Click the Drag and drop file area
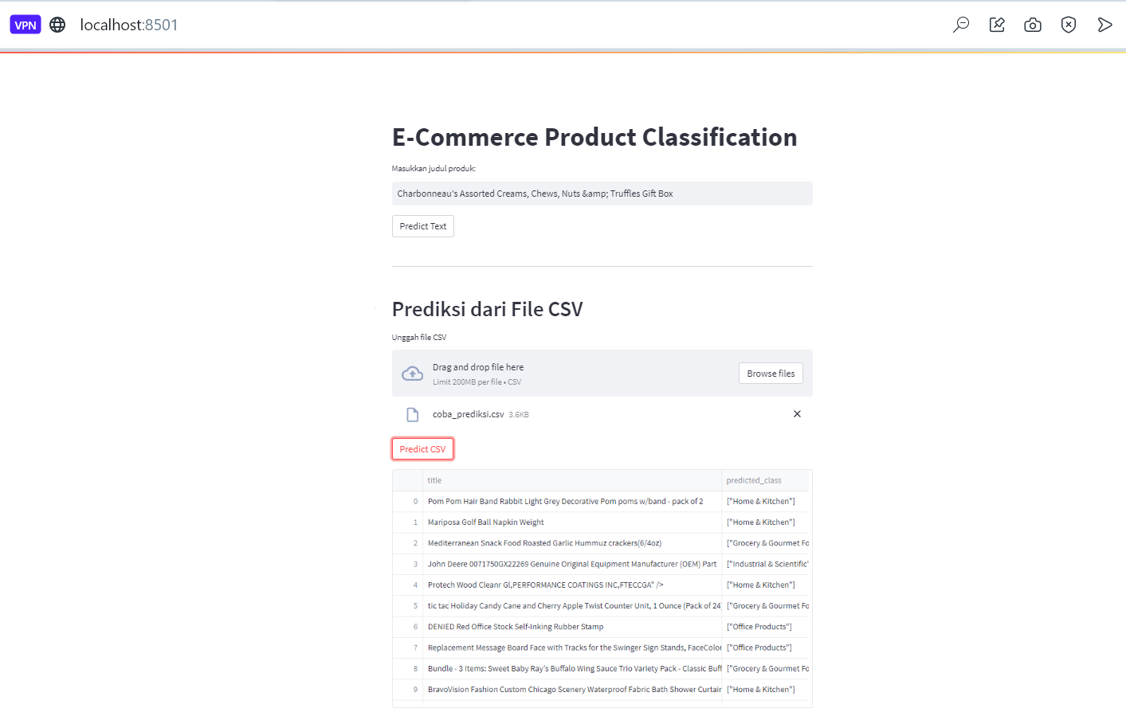Screen dimensions: 1126x716 (x=602, y=373)
